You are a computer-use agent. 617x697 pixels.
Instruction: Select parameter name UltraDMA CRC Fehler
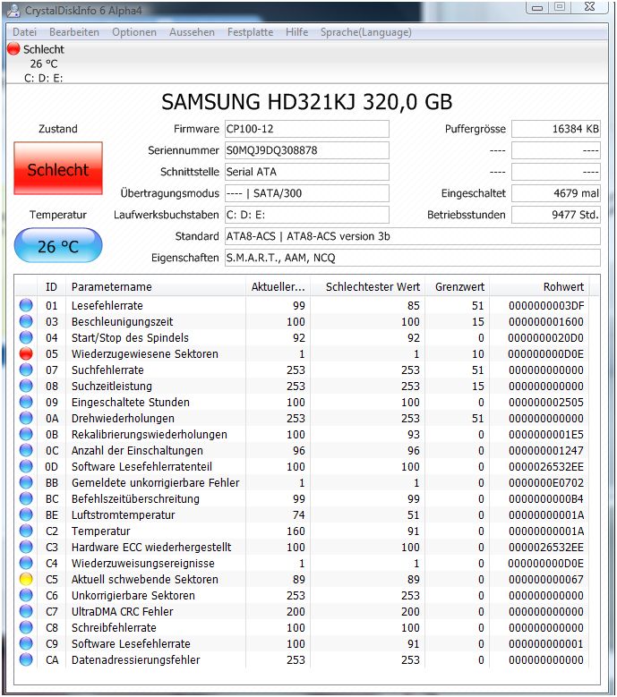[122, 612]
